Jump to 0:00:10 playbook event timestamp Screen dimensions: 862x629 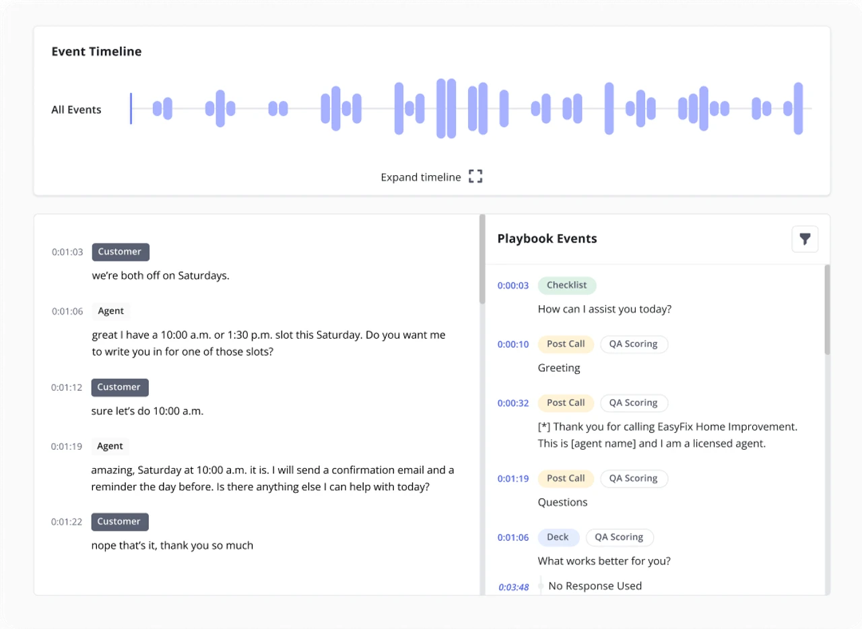(513, 344)
